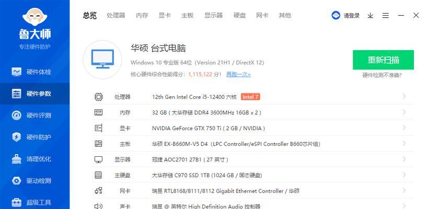Expand the 主板 row chevron
Viewport: 427px width, 209px height.
404,143
